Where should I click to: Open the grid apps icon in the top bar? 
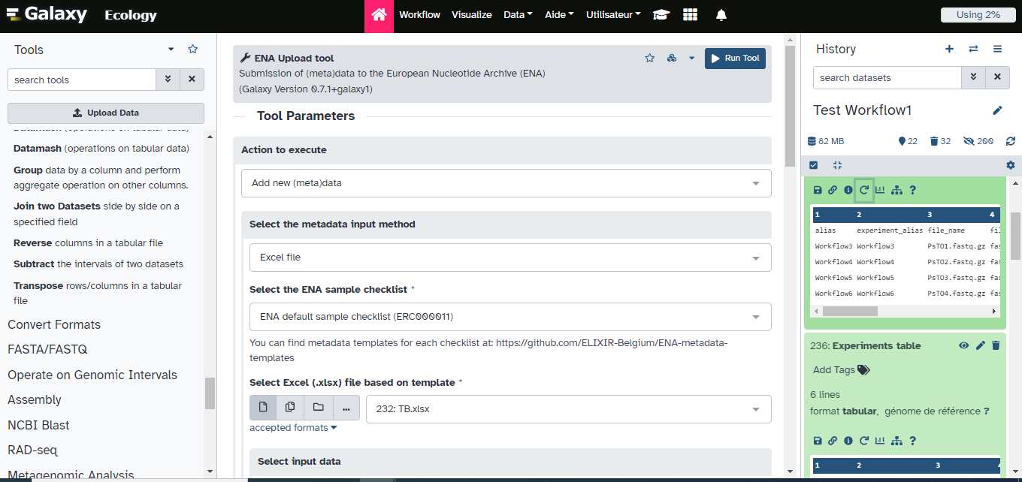691,15
